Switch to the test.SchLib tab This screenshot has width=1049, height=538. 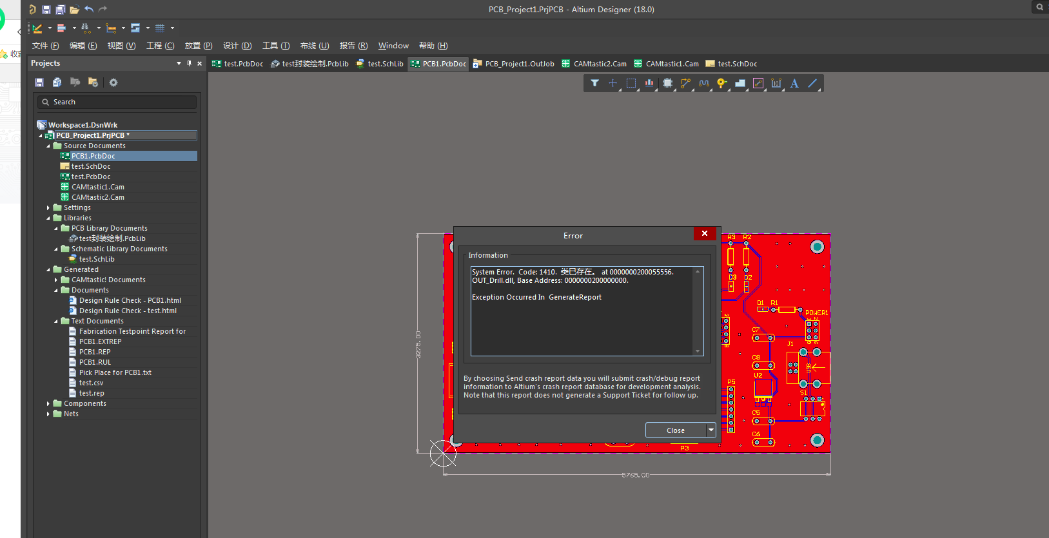[380, 64]
